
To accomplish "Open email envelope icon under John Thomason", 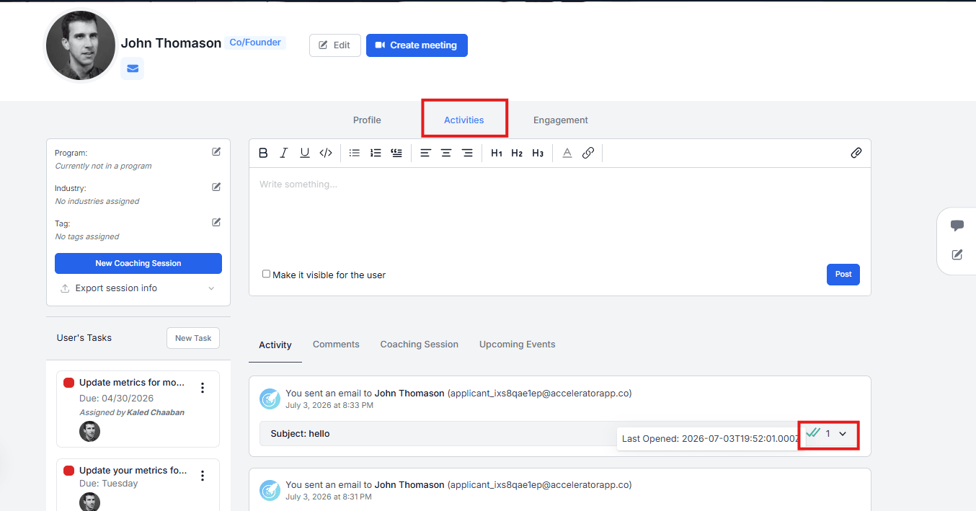I will click(x=133, y=68).
